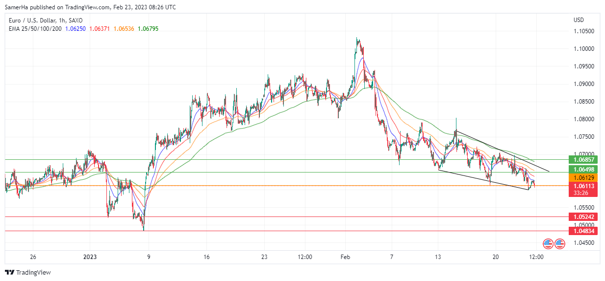
Task: Select the current price 1.06113 countdown label
Action: coord(583,190)
